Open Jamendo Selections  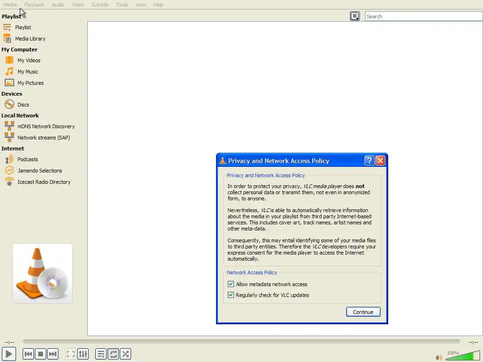(33, 171)
